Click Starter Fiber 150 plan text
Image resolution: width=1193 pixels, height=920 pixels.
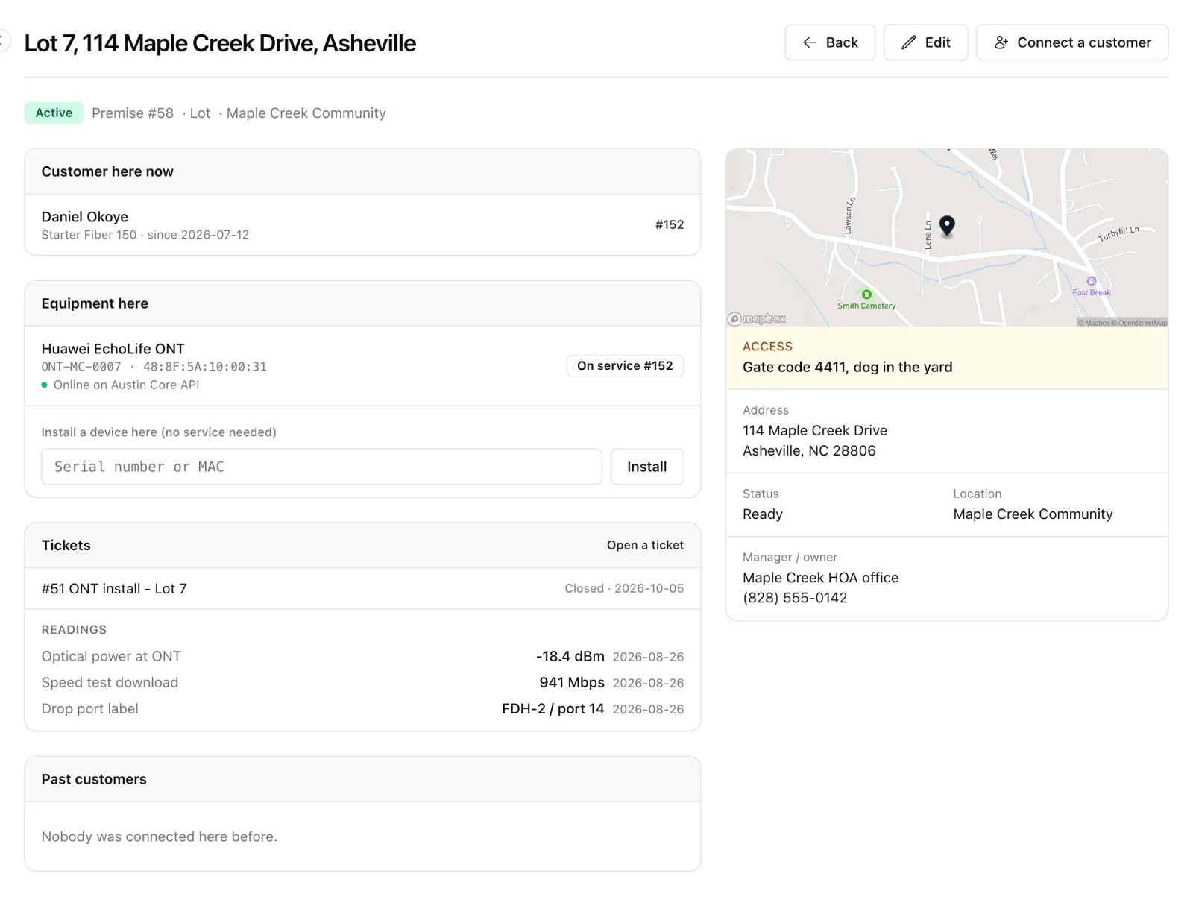pyautogui.click(x=89, y=235)
